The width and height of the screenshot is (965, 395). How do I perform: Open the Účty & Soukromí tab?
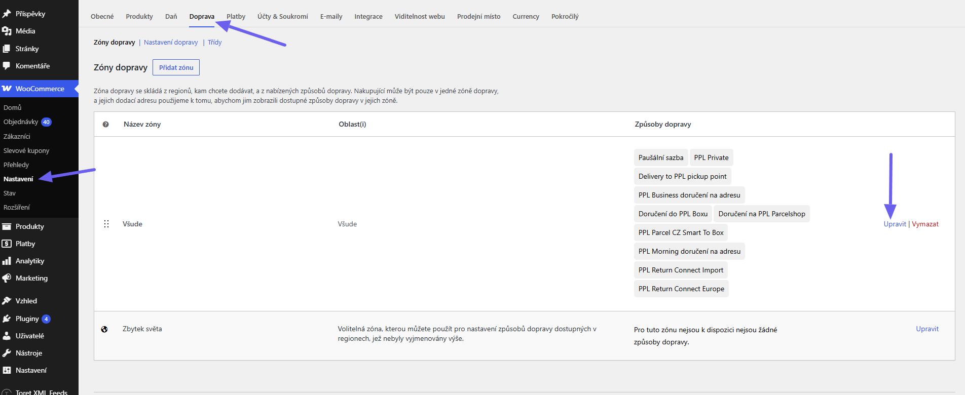(x=283, y=16)
